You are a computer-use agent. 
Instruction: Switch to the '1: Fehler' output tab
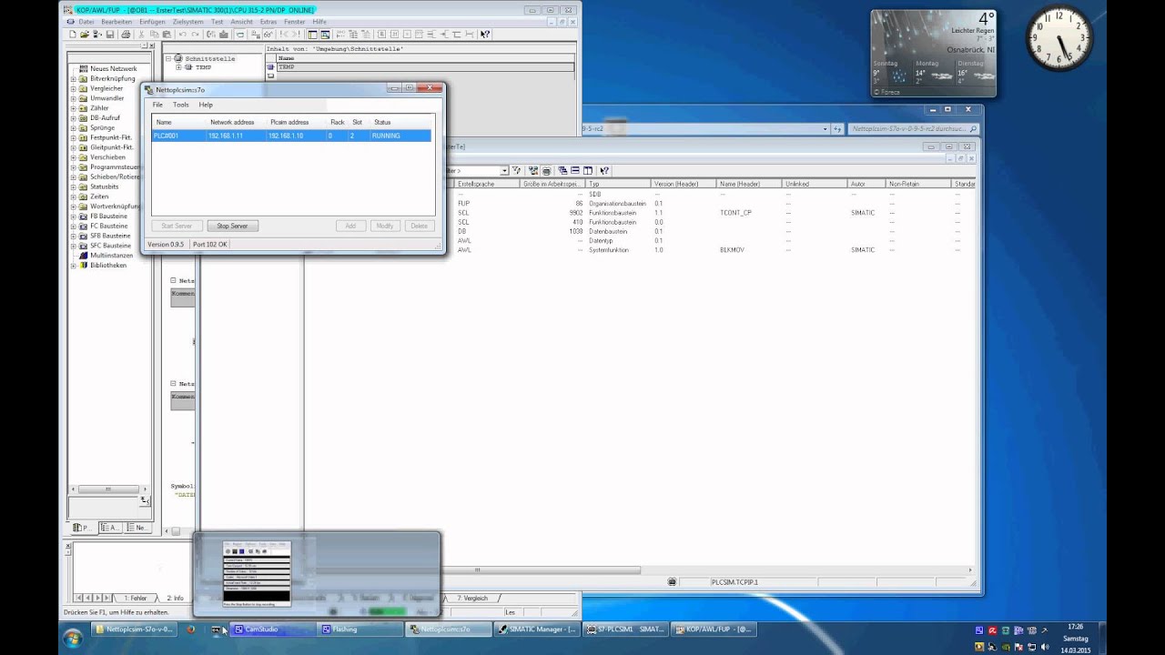click(x=136, y=598)
